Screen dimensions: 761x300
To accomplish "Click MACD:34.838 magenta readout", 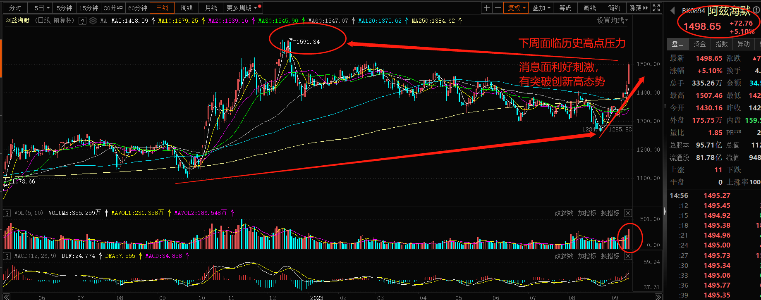I will (x=164, y=256).
